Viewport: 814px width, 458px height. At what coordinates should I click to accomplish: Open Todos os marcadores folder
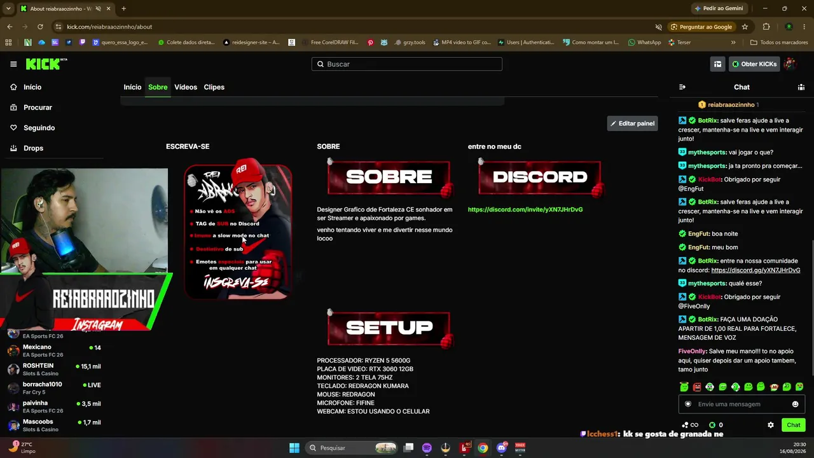[779, 43]
